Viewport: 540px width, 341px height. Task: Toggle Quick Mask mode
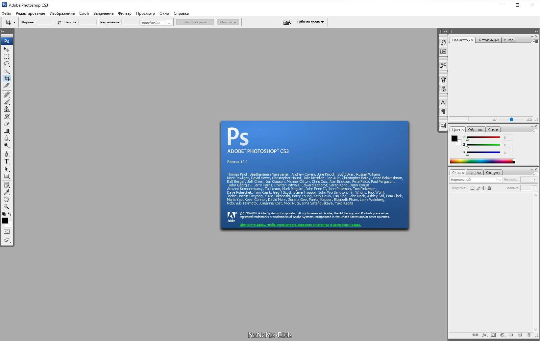pyautogui.click(x=7, y=231)
